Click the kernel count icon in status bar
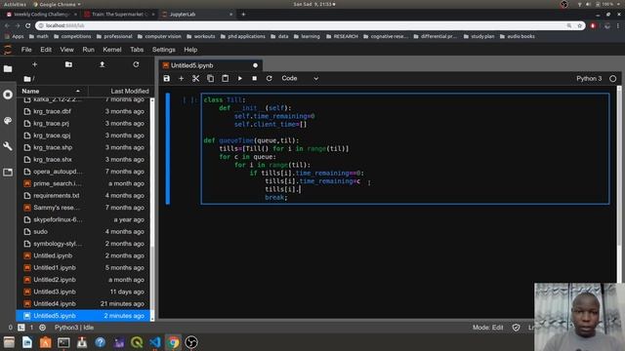This screenshot has width=625, height=351. click(42, 328)
